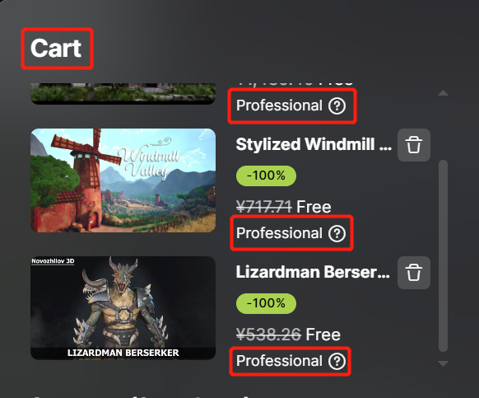Click -100% discount badge for Lizardman Berserker

click(x=266, y=303)
